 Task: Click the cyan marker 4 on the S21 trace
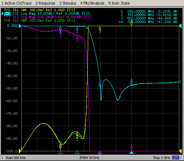click(x=131, y=82)
